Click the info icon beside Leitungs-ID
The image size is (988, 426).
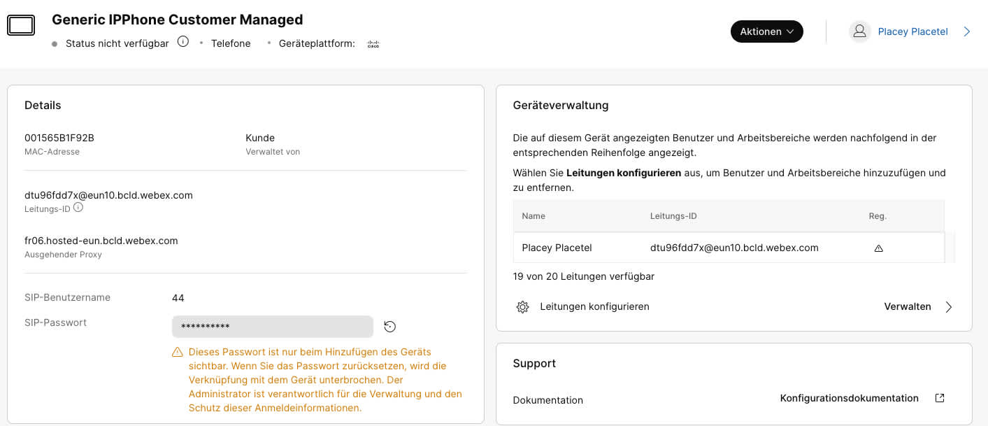(x=78, y=208)
